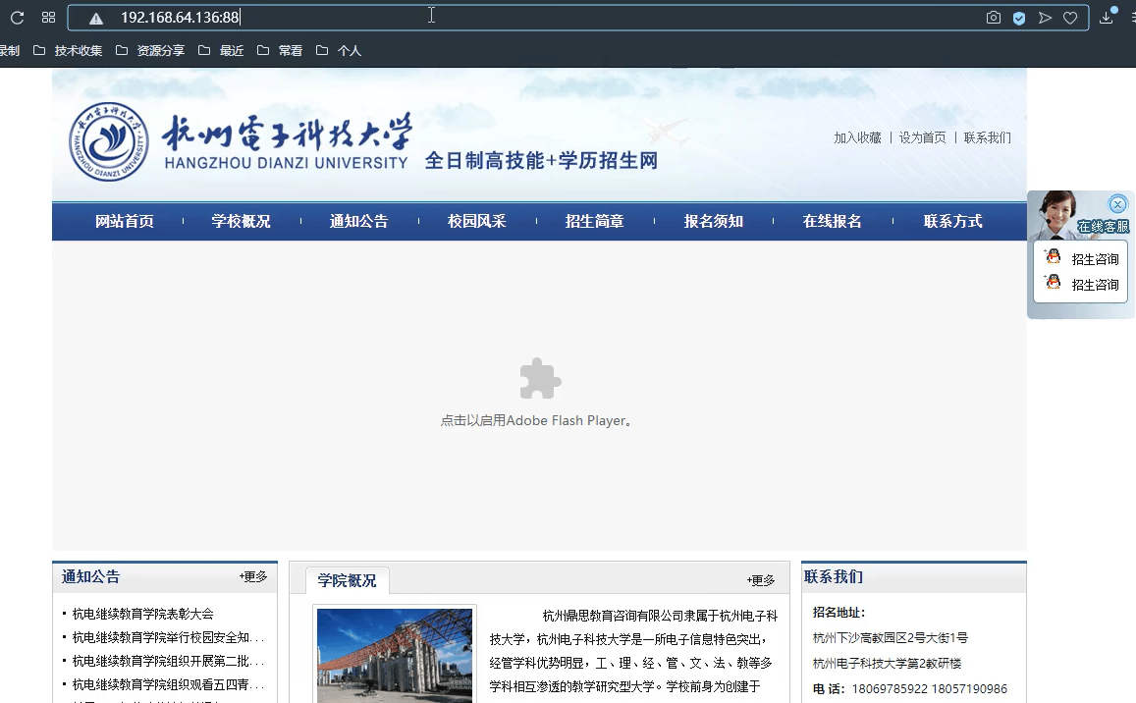Open the blue shield ad-blocker icon
Screen dimensions: 1136x703
point(1018,18)
